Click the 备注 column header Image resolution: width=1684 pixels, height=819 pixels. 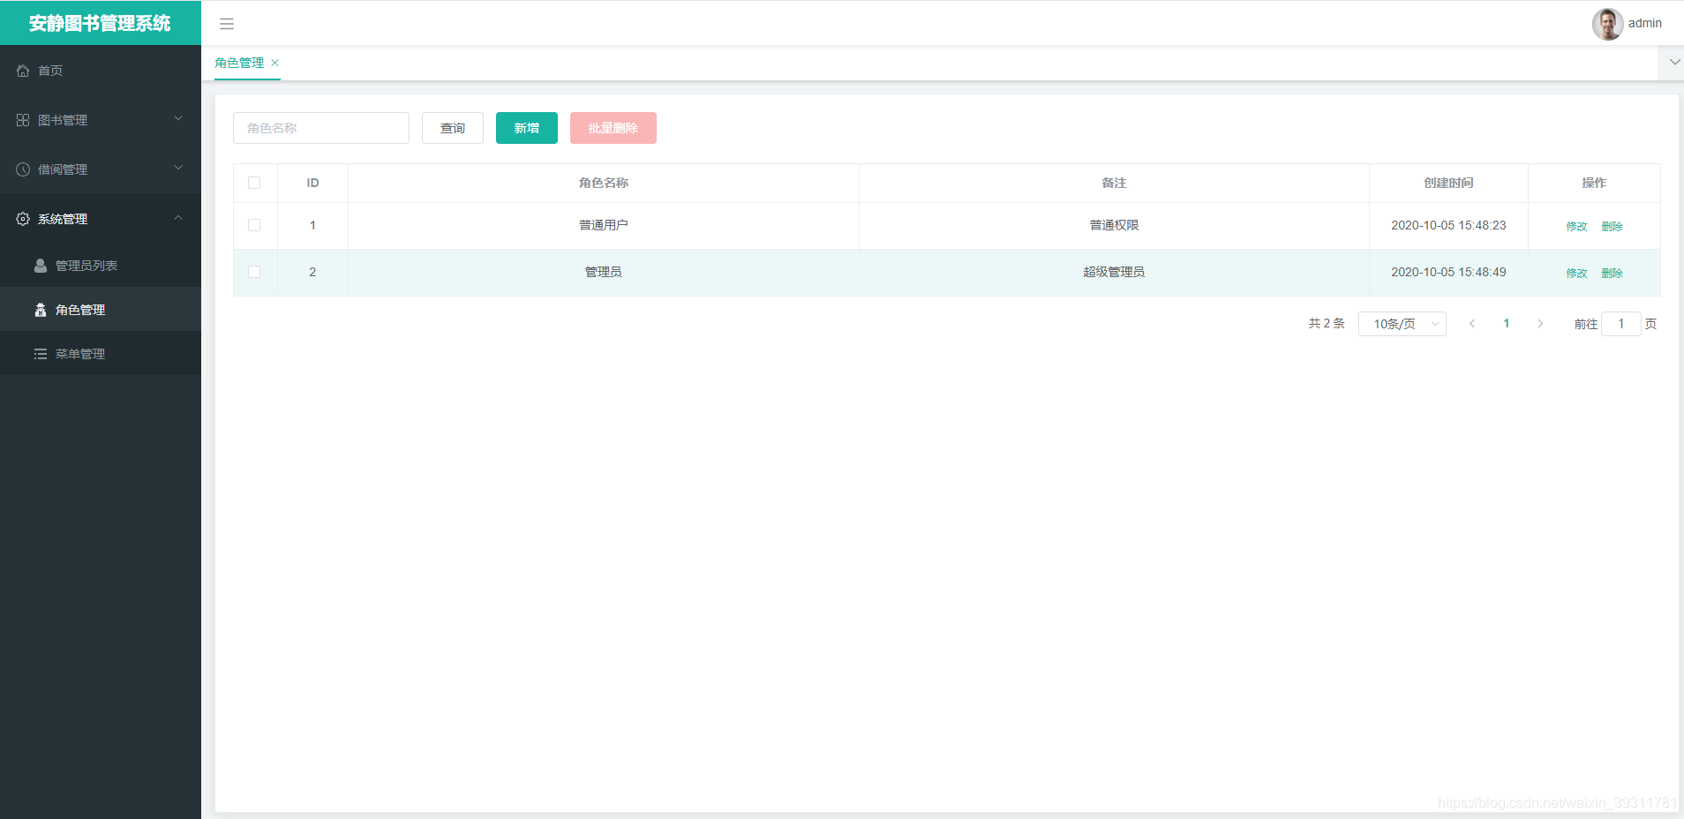1114,183
